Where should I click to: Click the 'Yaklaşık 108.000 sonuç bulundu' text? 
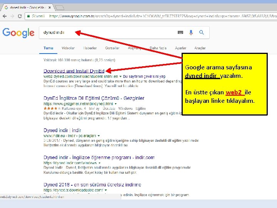[x=79, y=60]
